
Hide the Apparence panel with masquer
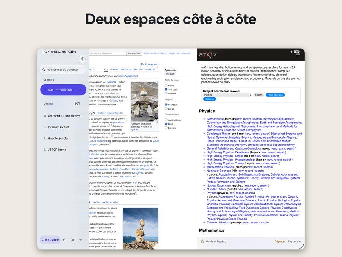(170, 74)
